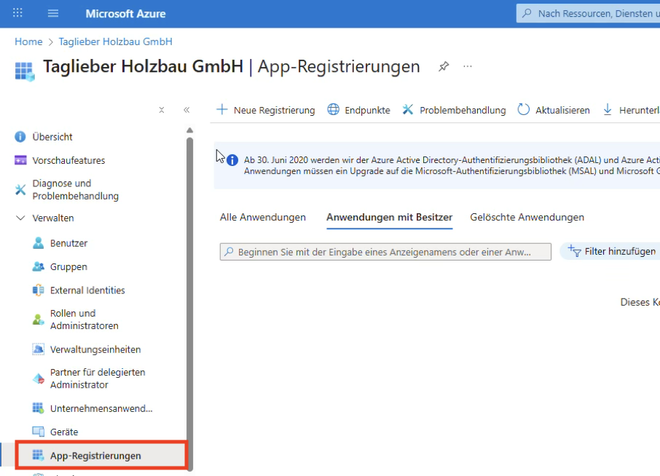Create a Neue Registrierung
The width and height of the screenshot is (660, 476).
coord(266,110)
